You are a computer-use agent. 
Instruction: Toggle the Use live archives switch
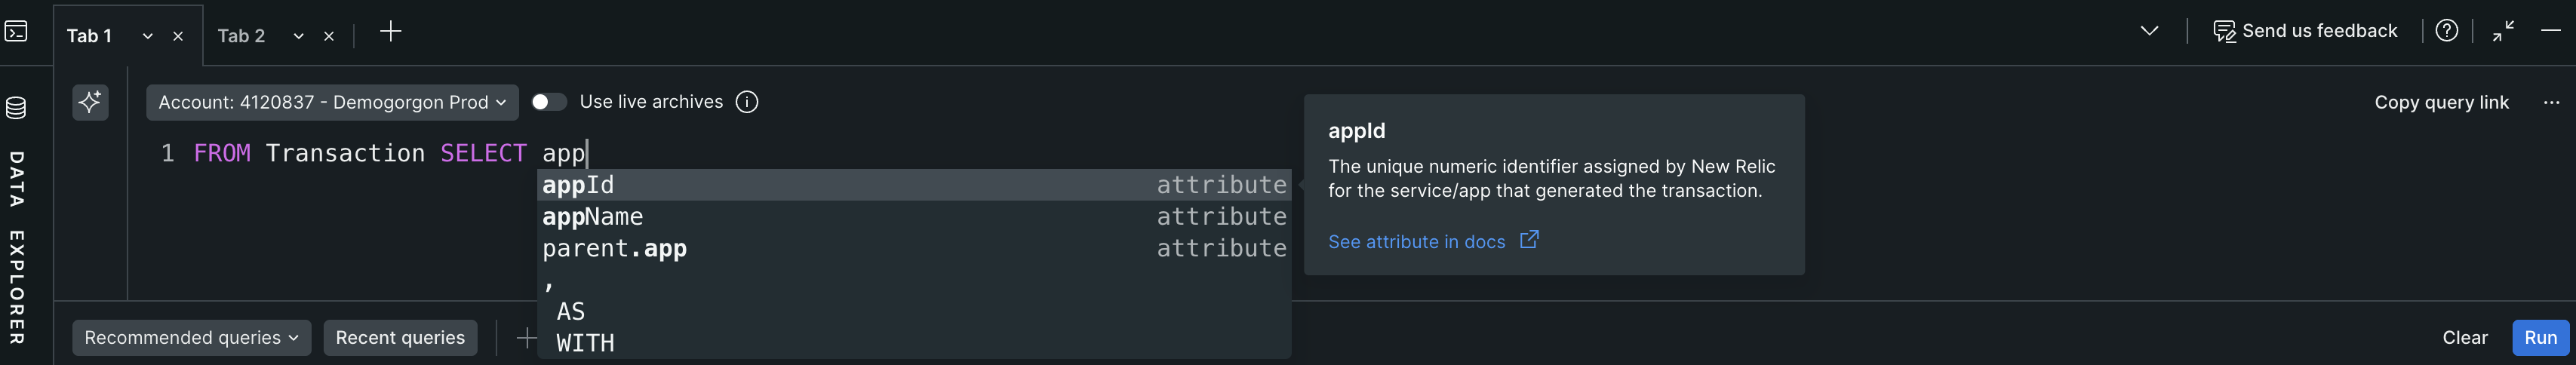(x=548, y=102)
